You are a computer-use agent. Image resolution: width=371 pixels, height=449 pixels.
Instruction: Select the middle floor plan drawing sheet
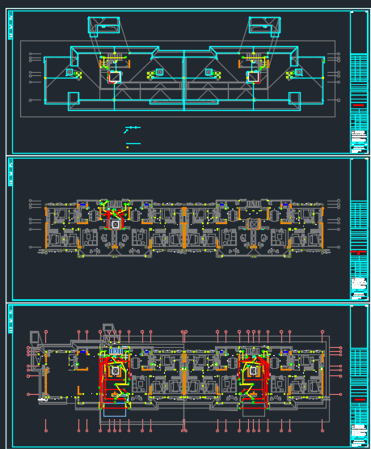point(188,228)
